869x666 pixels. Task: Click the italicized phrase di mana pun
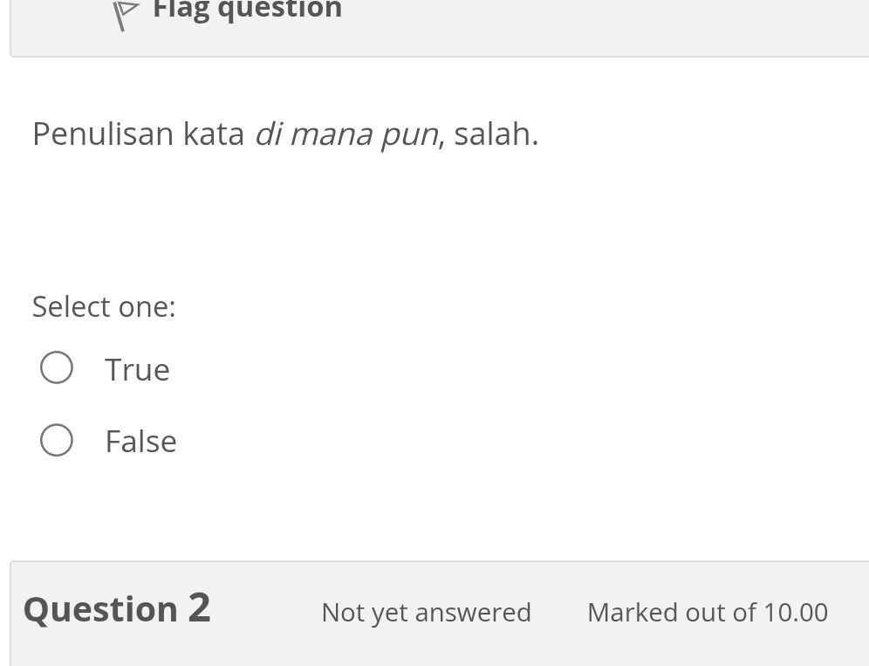(x=346, y=134)
